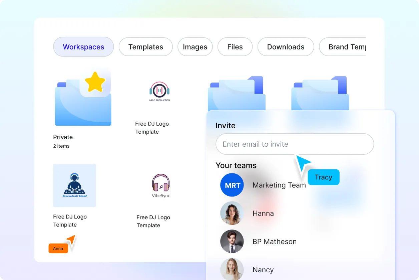Click the MRT Marketing Team avatar
This screenshot has height=280, width=419.
coord(232,185)
